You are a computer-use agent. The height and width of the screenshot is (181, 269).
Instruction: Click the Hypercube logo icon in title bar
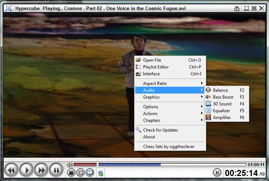[x=9, y=8]
